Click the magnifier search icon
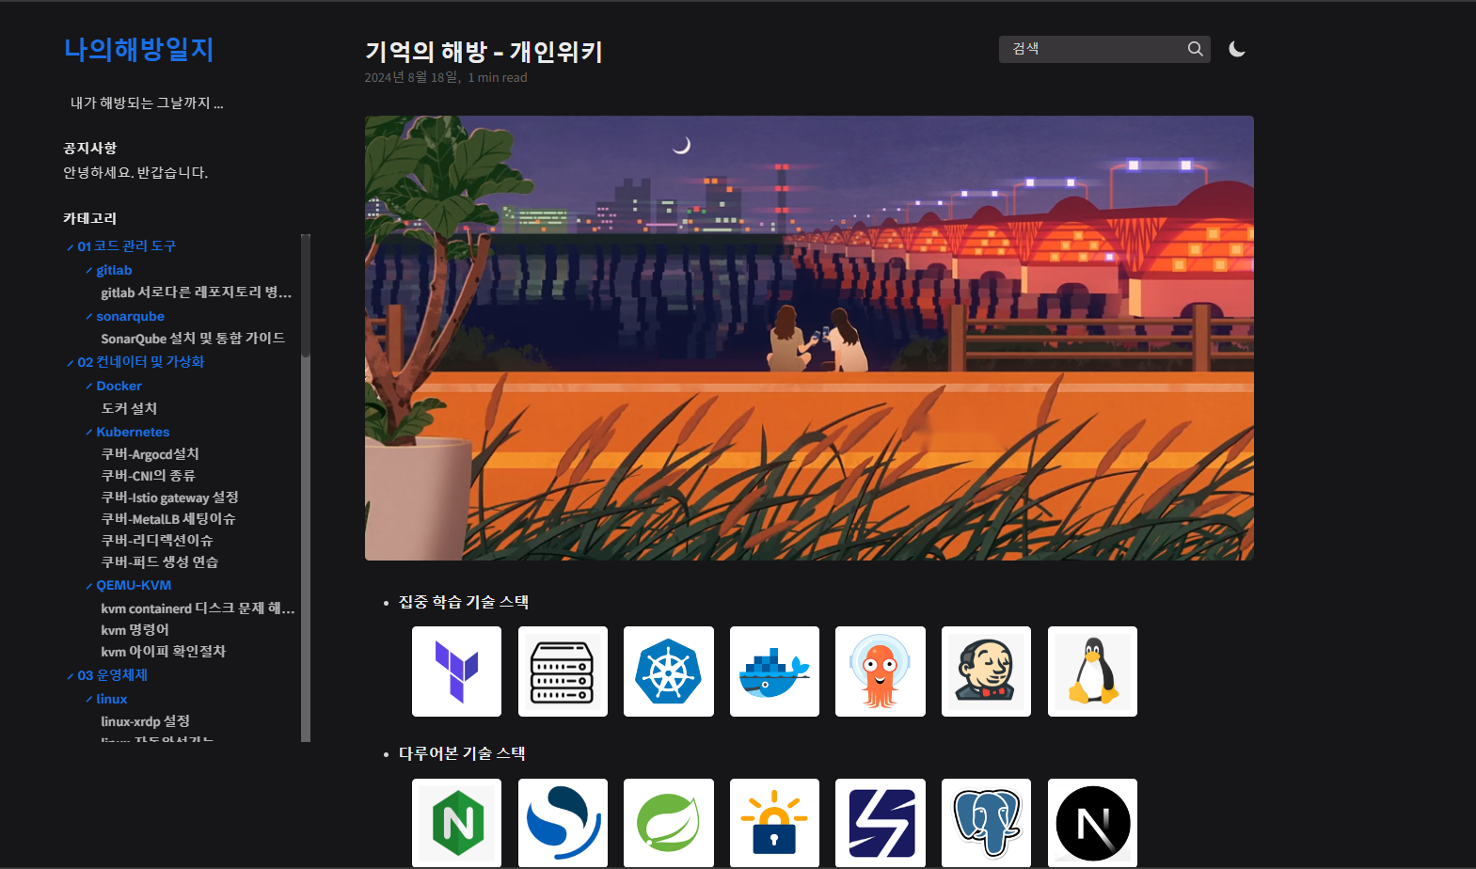 coord(1195,49)
